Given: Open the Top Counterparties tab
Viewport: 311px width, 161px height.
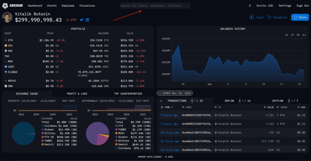Looking at the screenshot, I should pos(128,94).
